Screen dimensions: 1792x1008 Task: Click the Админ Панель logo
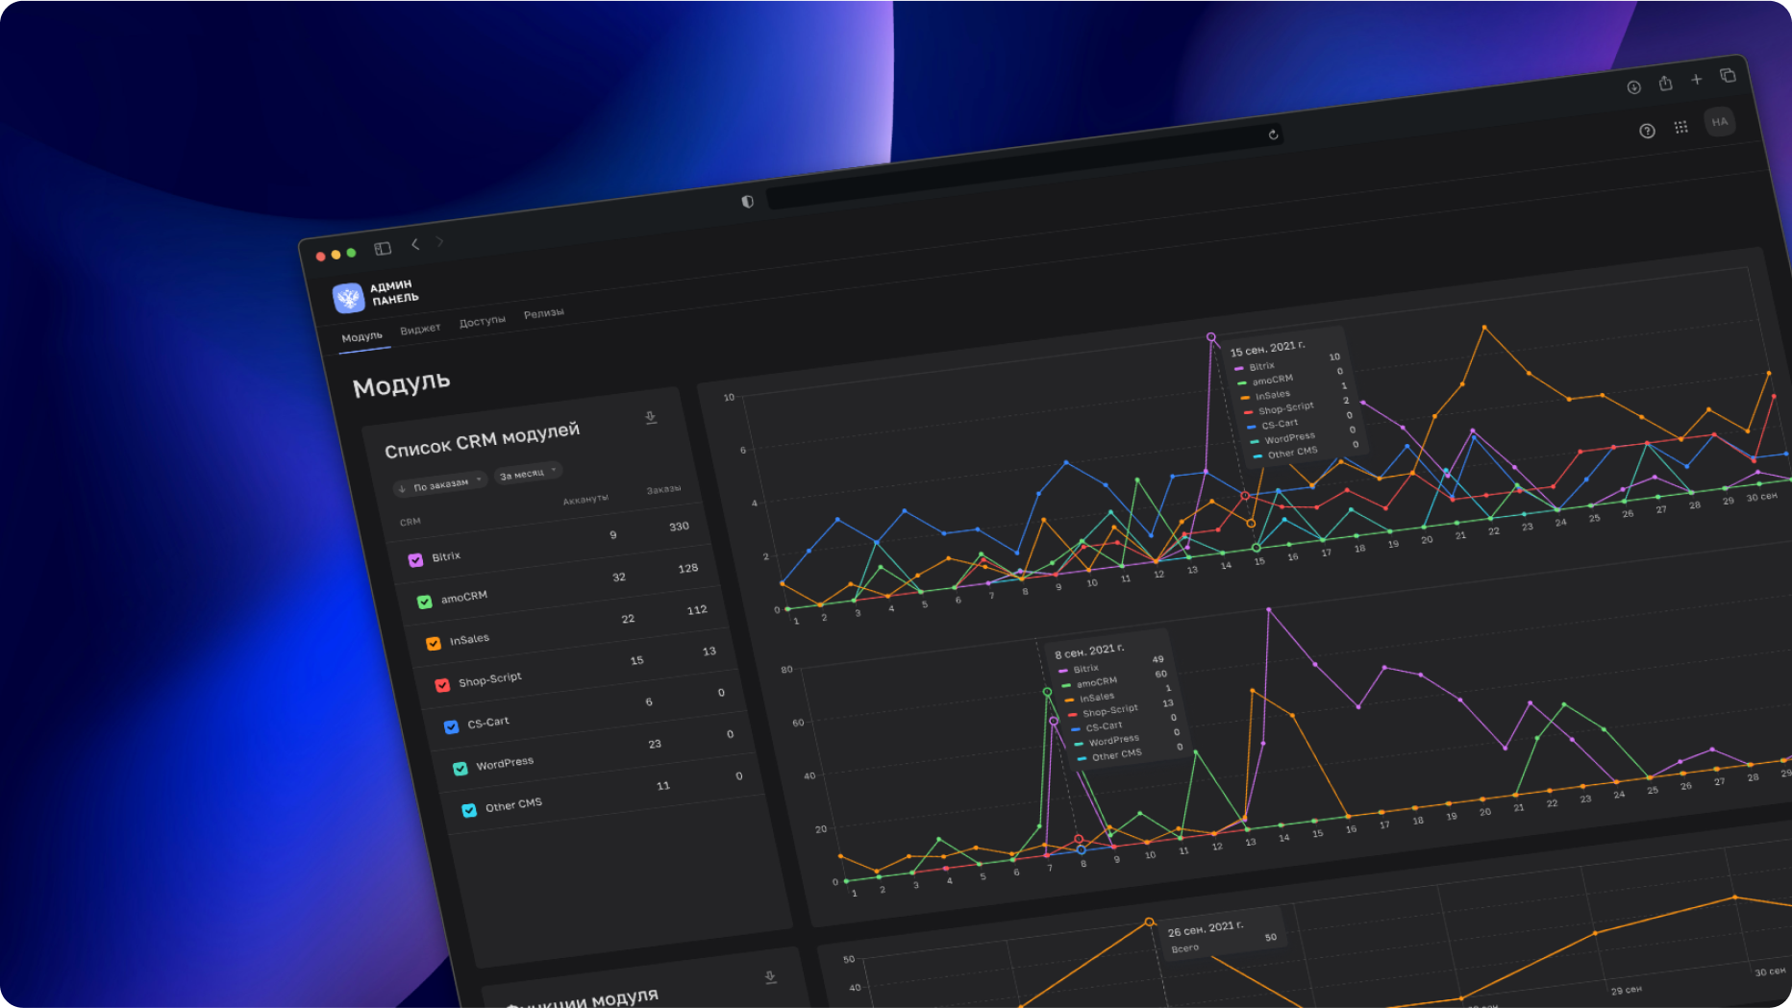(349, 298)
